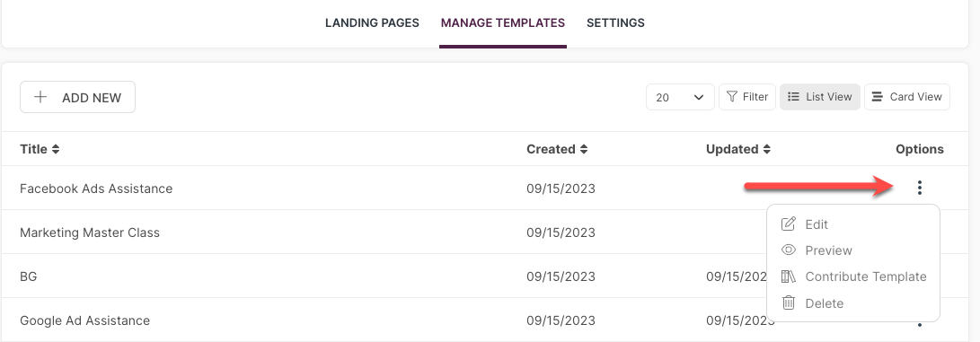
Task: Go to Landing Pages tab
Action: pyautogui.click(x=372, y=23)
